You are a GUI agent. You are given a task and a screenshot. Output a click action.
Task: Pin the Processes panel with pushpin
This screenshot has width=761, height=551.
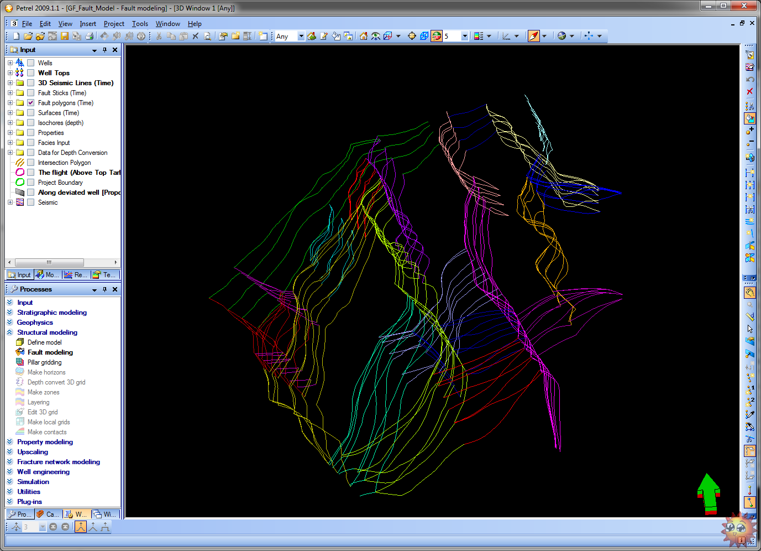[104, 289]
